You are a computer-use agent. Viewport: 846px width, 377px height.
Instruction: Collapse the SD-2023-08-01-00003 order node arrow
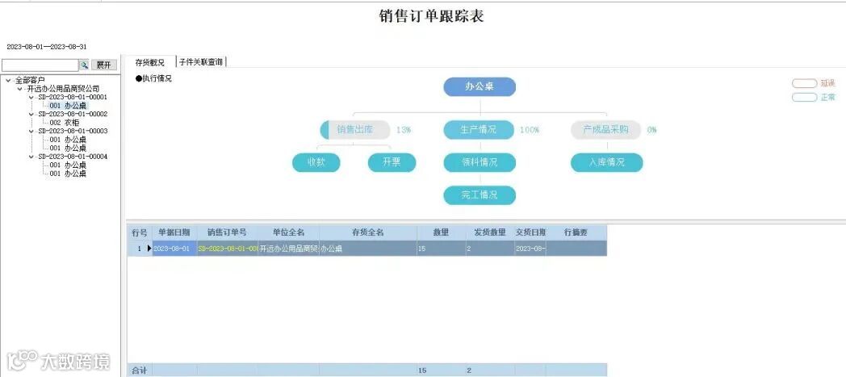click(x=31, y=131)
